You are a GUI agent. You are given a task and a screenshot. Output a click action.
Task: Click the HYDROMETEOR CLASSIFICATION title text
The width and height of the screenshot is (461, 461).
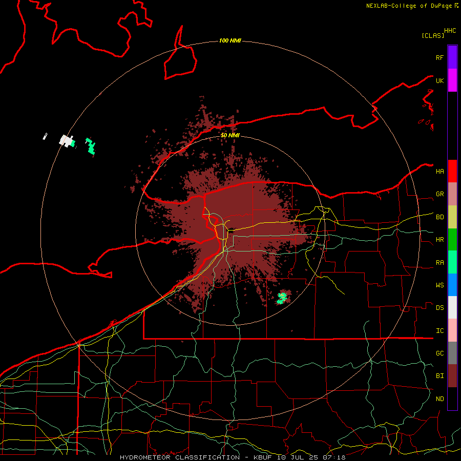point(180,457)
